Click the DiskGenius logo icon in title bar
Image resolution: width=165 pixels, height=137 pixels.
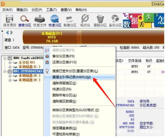point(3,4)
